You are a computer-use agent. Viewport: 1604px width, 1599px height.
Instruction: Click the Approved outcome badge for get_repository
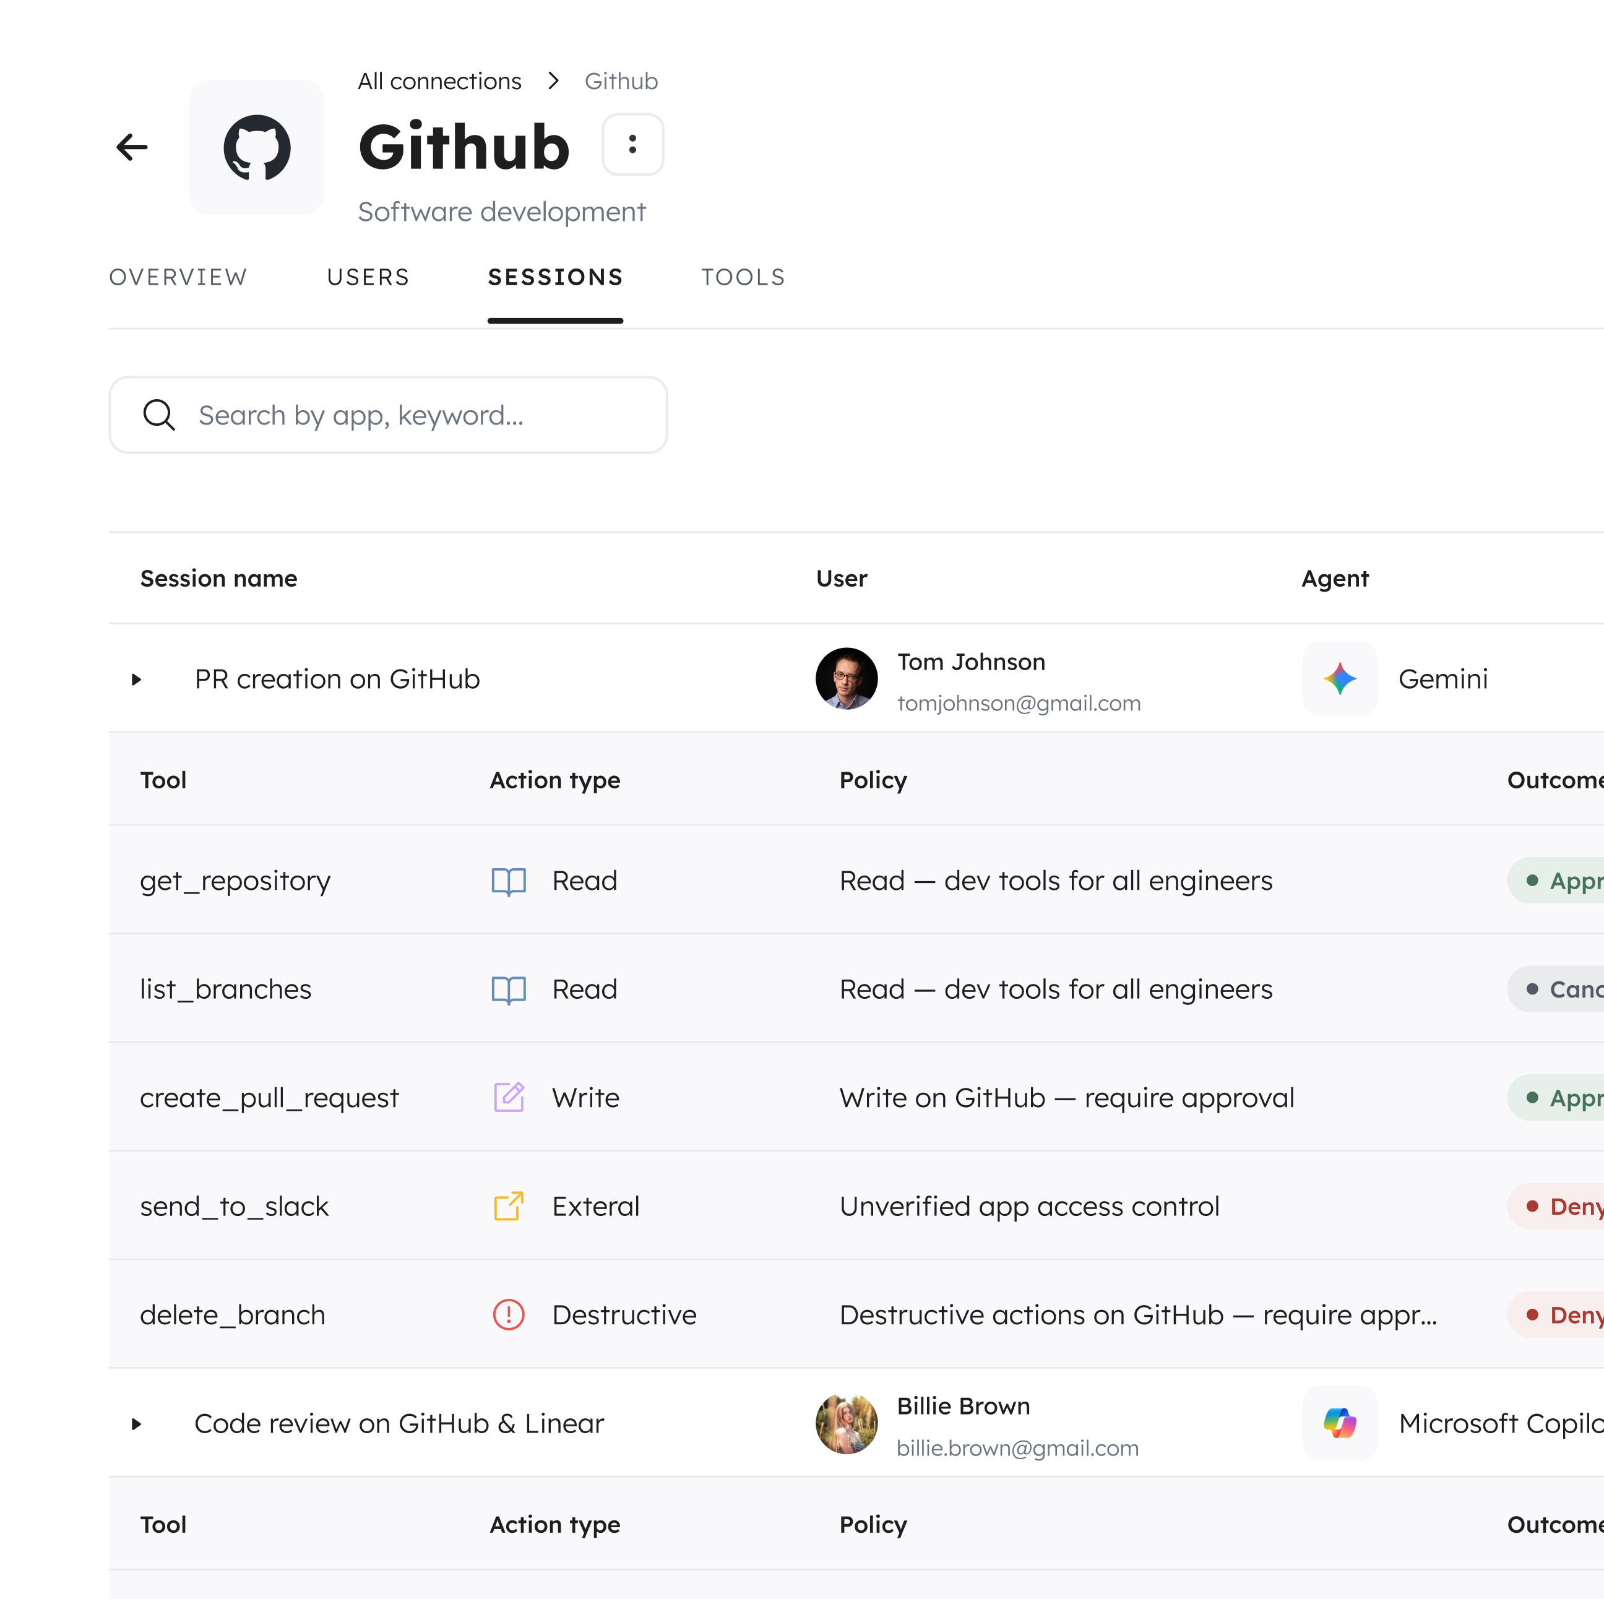click(x=1555, y=881)
